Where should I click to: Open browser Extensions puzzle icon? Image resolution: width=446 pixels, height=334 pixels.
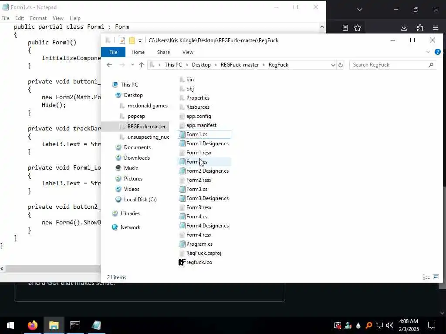point(420,28)
